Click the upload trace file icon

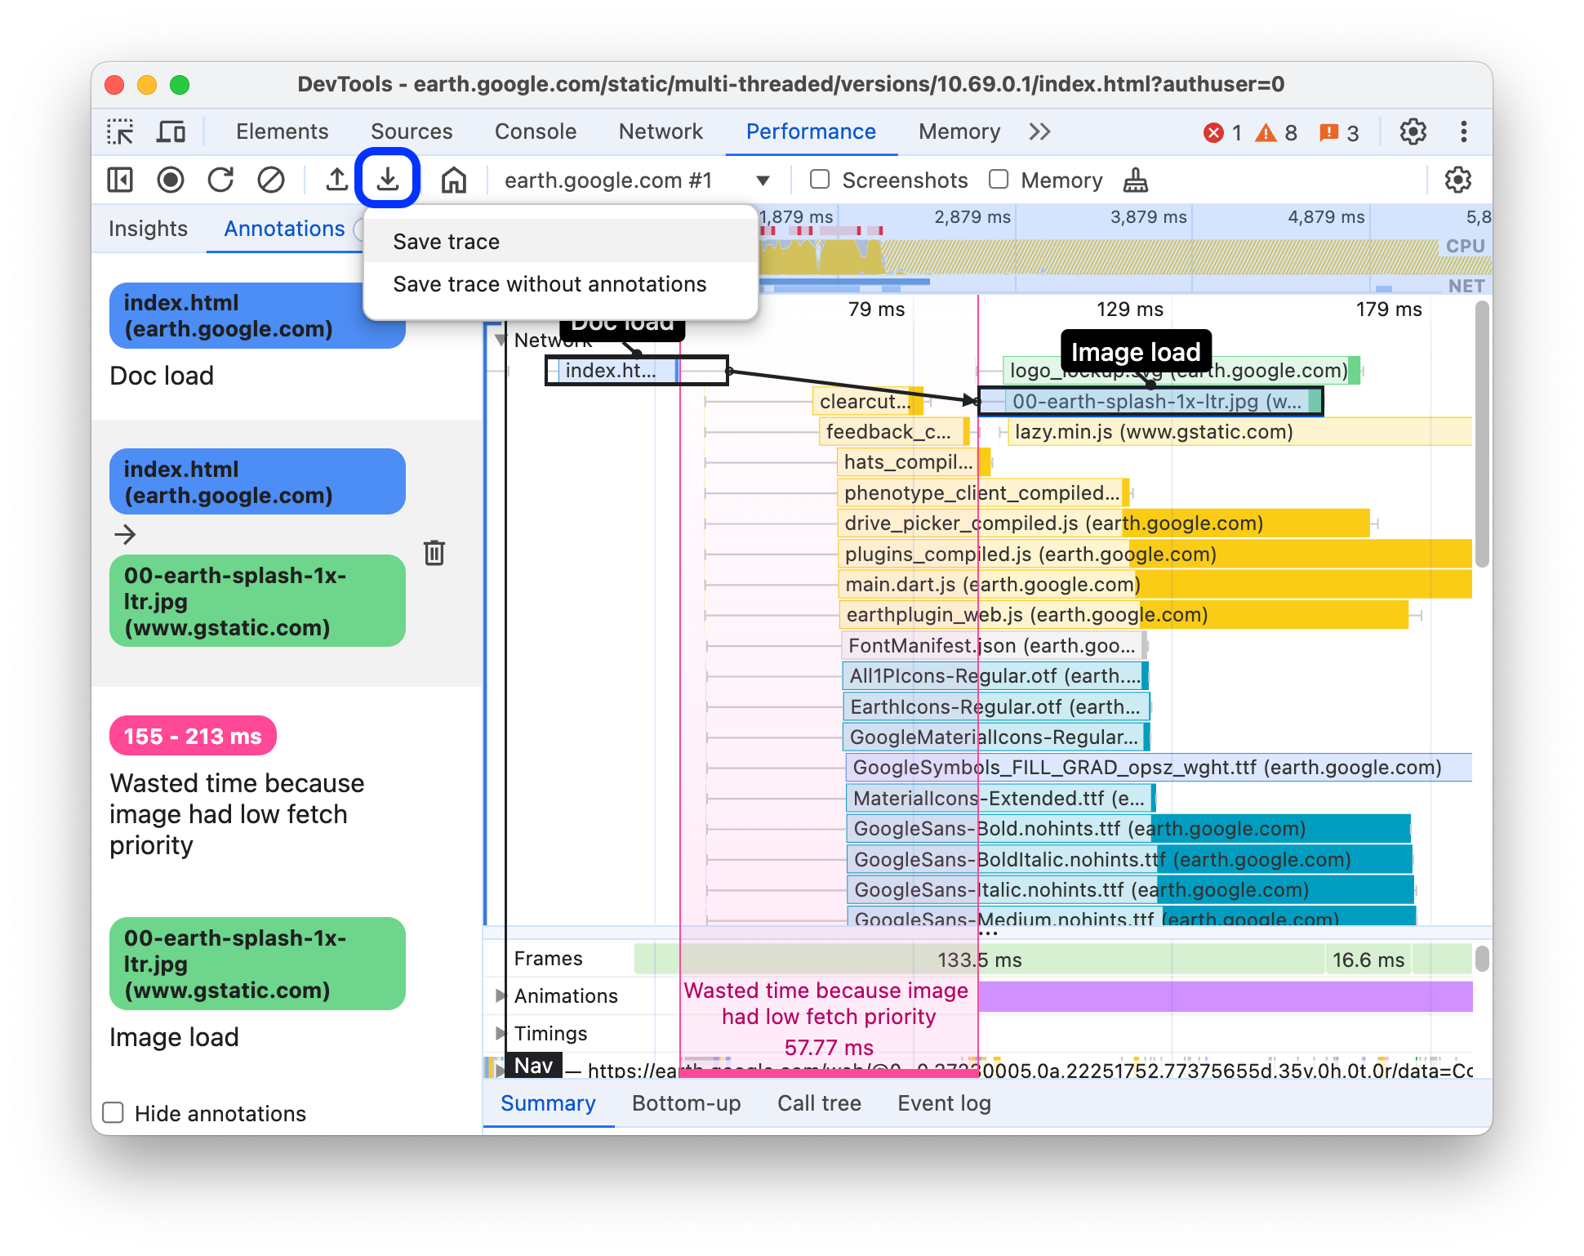(x=333, y=180)
